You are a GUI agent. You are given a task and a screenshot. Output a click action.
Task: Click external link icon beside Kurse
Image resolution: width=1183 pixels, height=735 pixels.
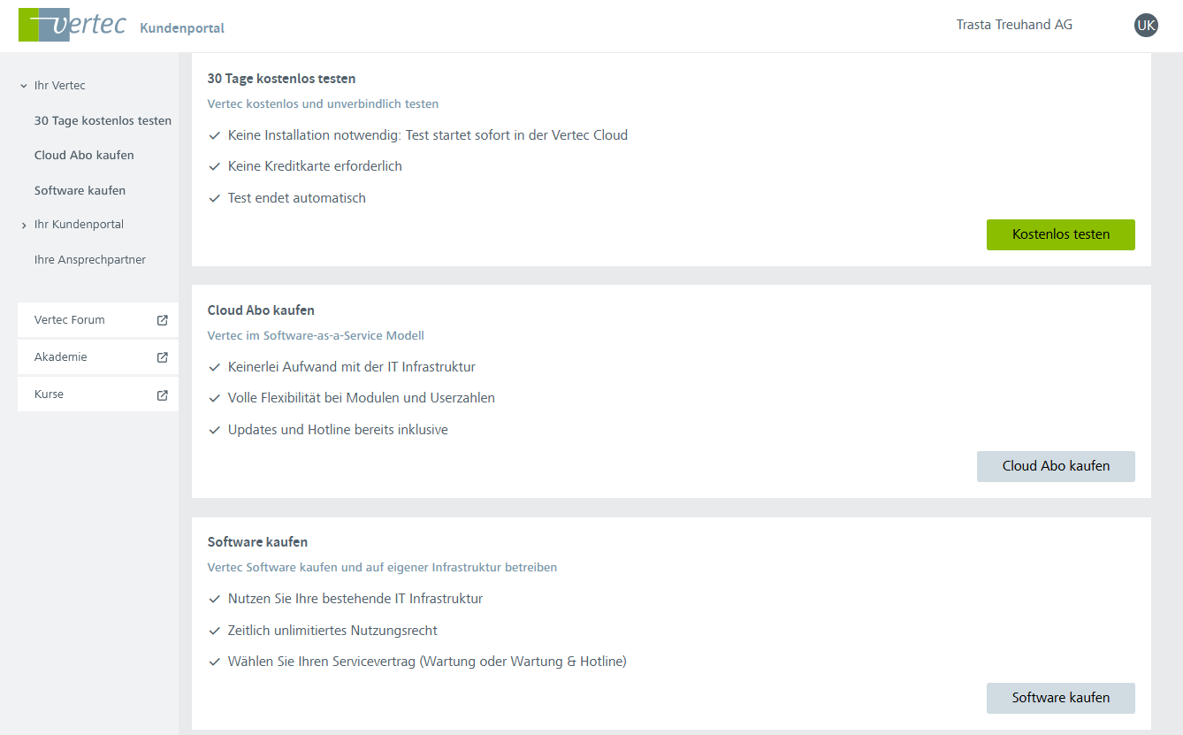pyautogui.click(x=162, y=394)
